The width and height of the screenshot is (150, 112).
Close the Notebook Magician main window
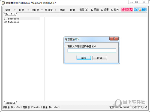point(144,2)
